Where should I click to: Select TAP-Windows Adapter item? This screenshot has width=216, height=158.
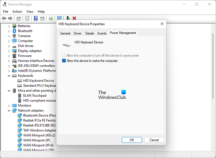(x=39, y=130)
